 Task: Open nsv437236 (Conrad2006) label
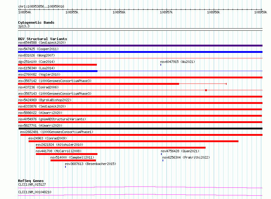point(38,87)
